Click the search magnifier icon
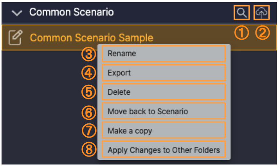The height and width of the screenshot is (166, 278). 242,13
